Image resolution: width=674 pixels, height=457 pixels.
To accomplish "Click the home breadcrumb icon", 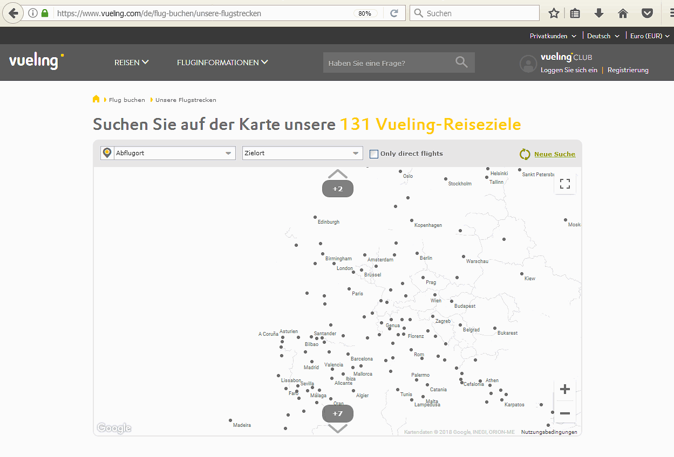I will [x=96, y=99].
